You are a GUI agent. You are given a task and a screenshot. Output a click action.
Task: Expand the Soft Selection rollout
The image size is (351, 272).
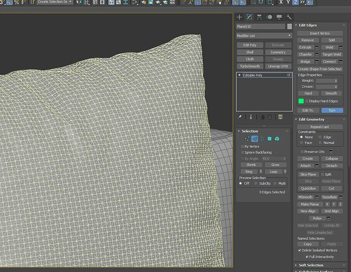pyautogui.click(x=311, y=265)
